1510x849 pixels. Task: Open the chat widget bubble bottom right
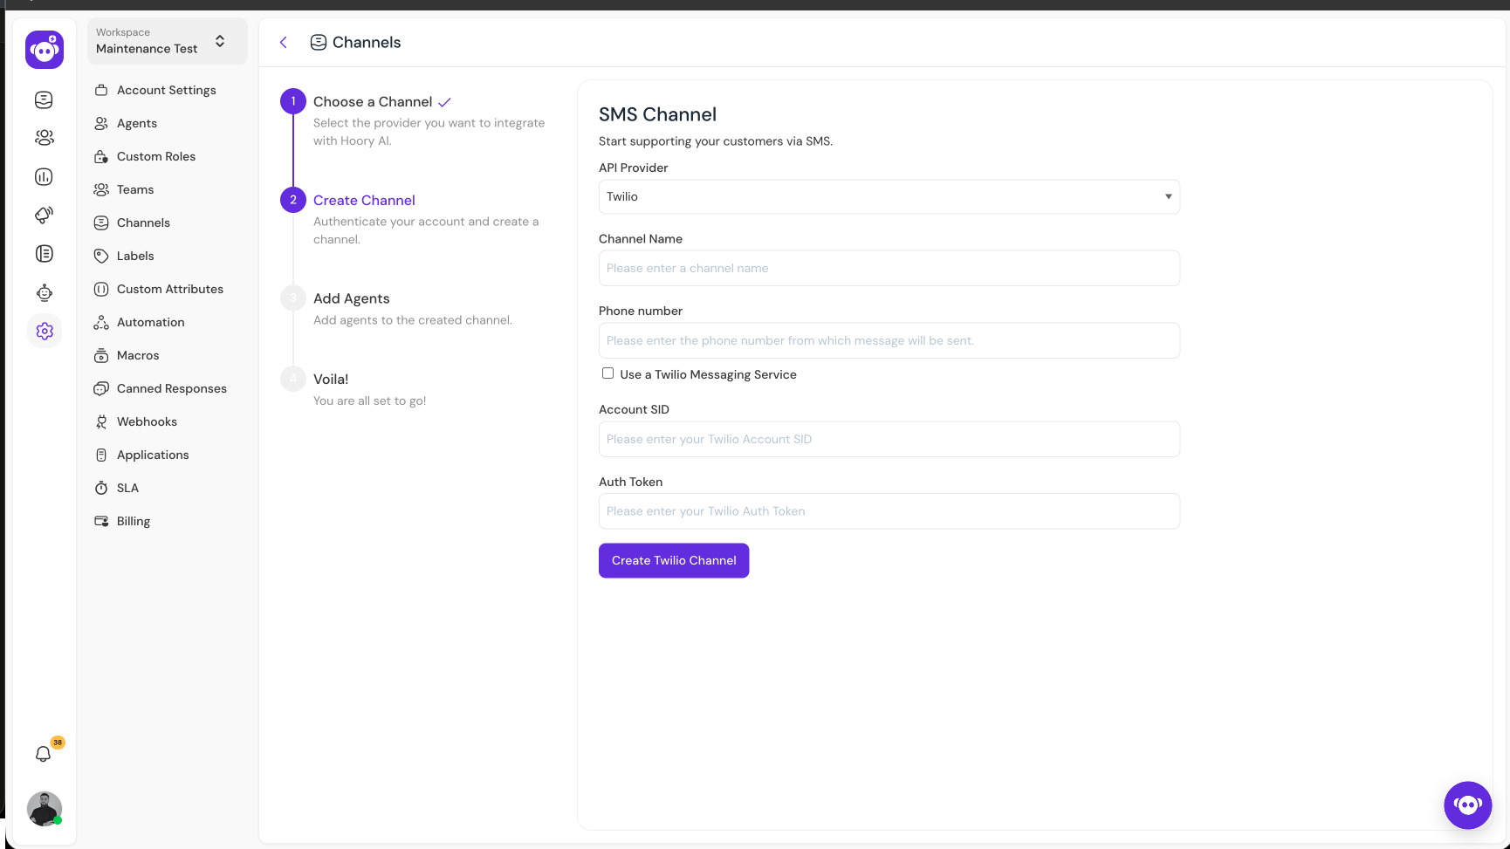tap(1468, 804)
